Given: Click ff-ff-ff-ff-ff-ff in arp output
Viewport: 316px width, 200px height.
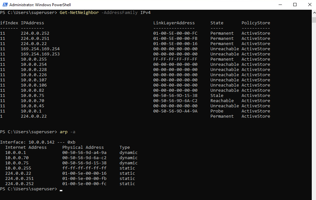Looking at the screenshot, I should (84, 168).
